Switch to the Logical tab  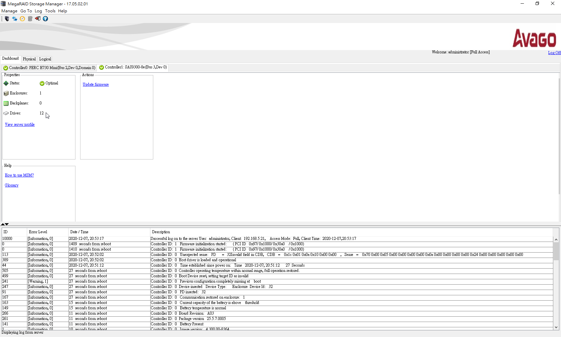(45, 59)
